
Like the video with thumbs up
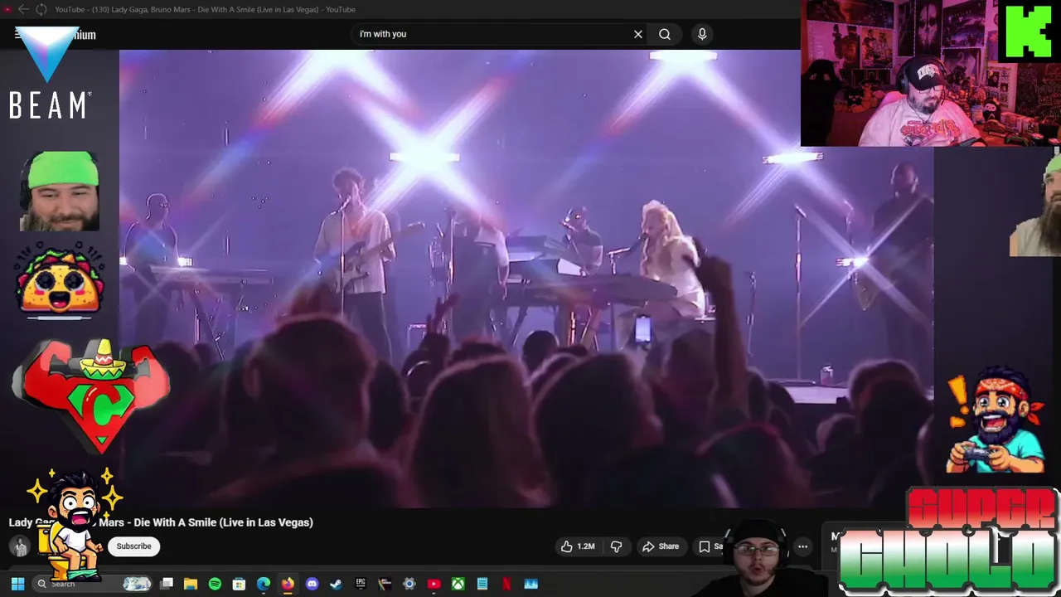[579, 546]
